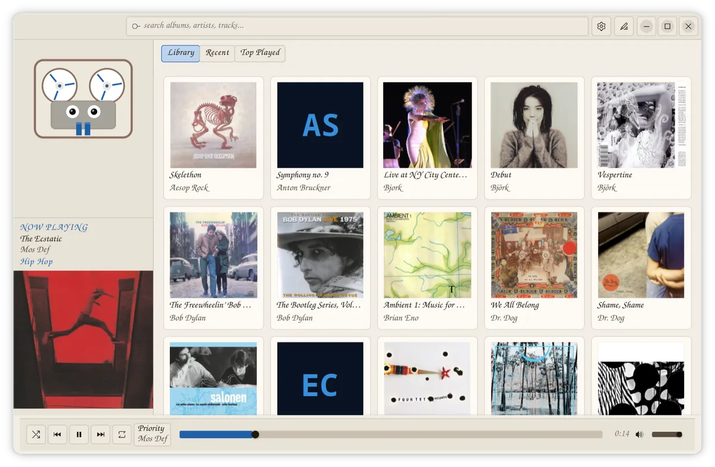The image size is (715, 467).
Task: Switch to the Recent tab
Action: point(217,53)
